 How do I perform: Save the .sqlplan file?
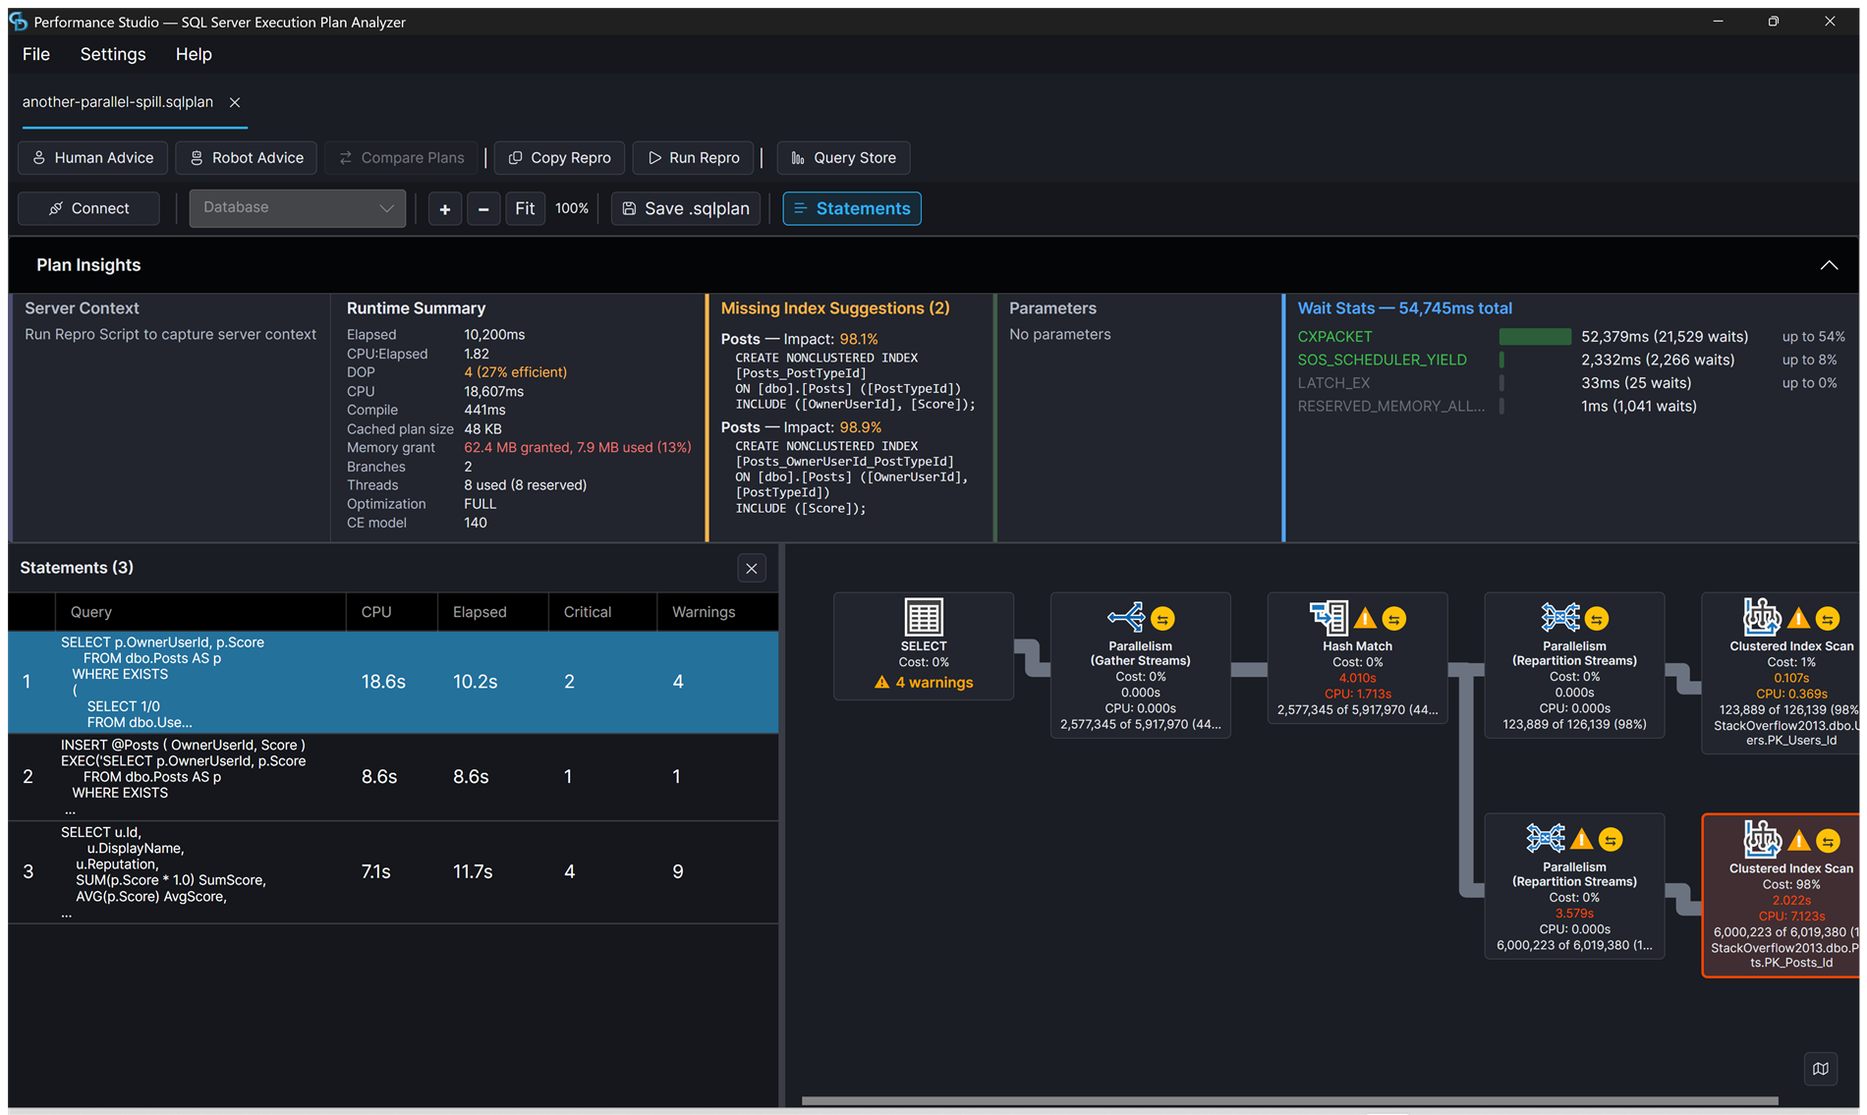point(686,208)
